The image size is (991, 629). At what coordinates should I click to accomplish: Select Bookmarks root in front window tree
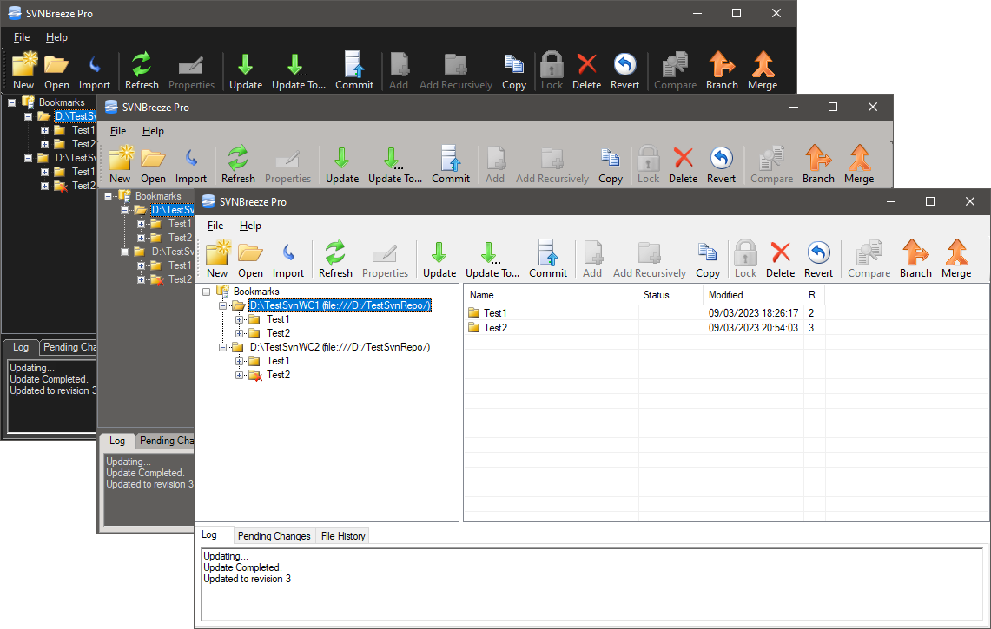tap(256, 292)
